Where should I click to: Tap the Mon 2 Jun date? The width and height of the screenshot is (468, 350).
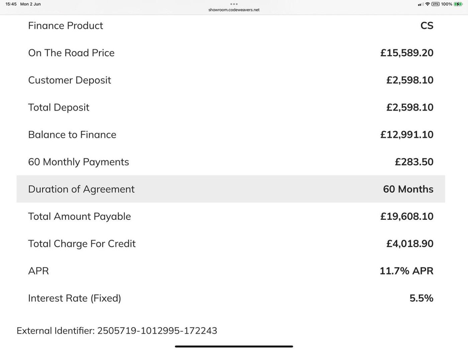tap(30, 4)
